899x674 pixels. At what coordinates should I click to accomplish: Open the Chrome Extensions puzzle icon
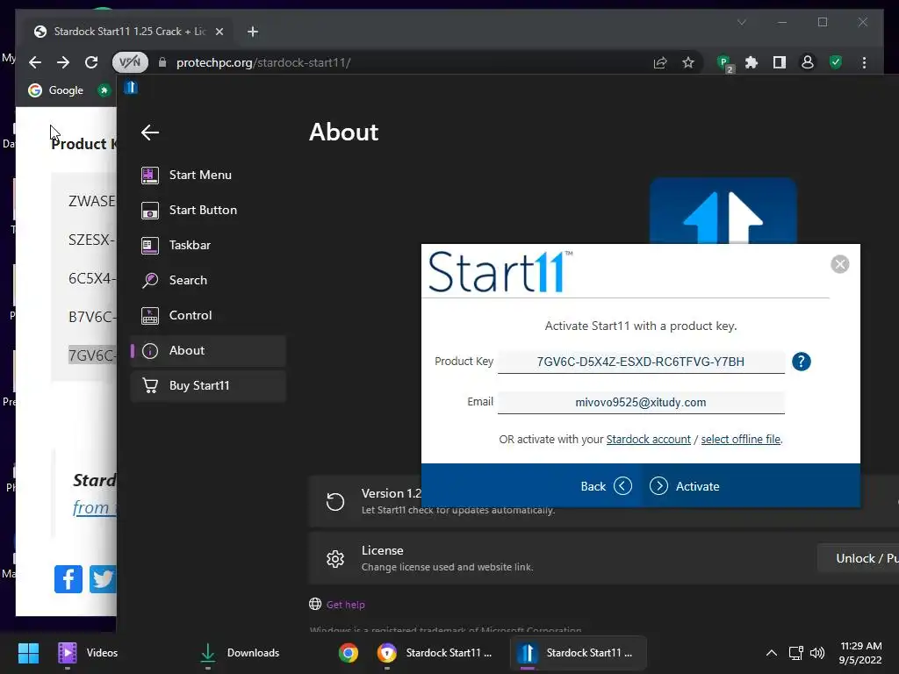tap(752, 62)
